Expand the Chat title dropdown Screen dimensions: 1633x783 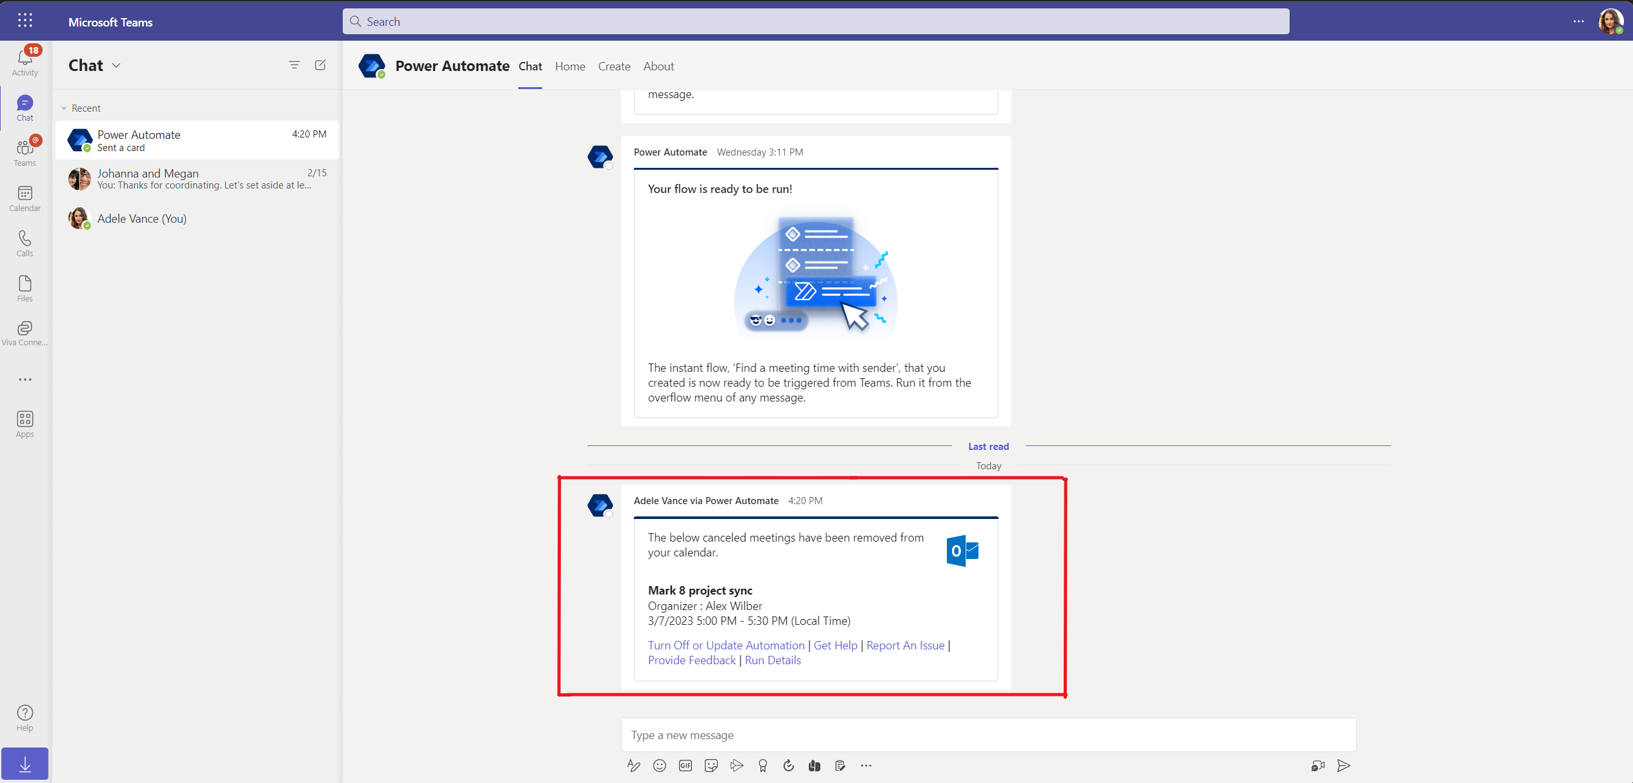pyautogui.click(x=117, y=66)
